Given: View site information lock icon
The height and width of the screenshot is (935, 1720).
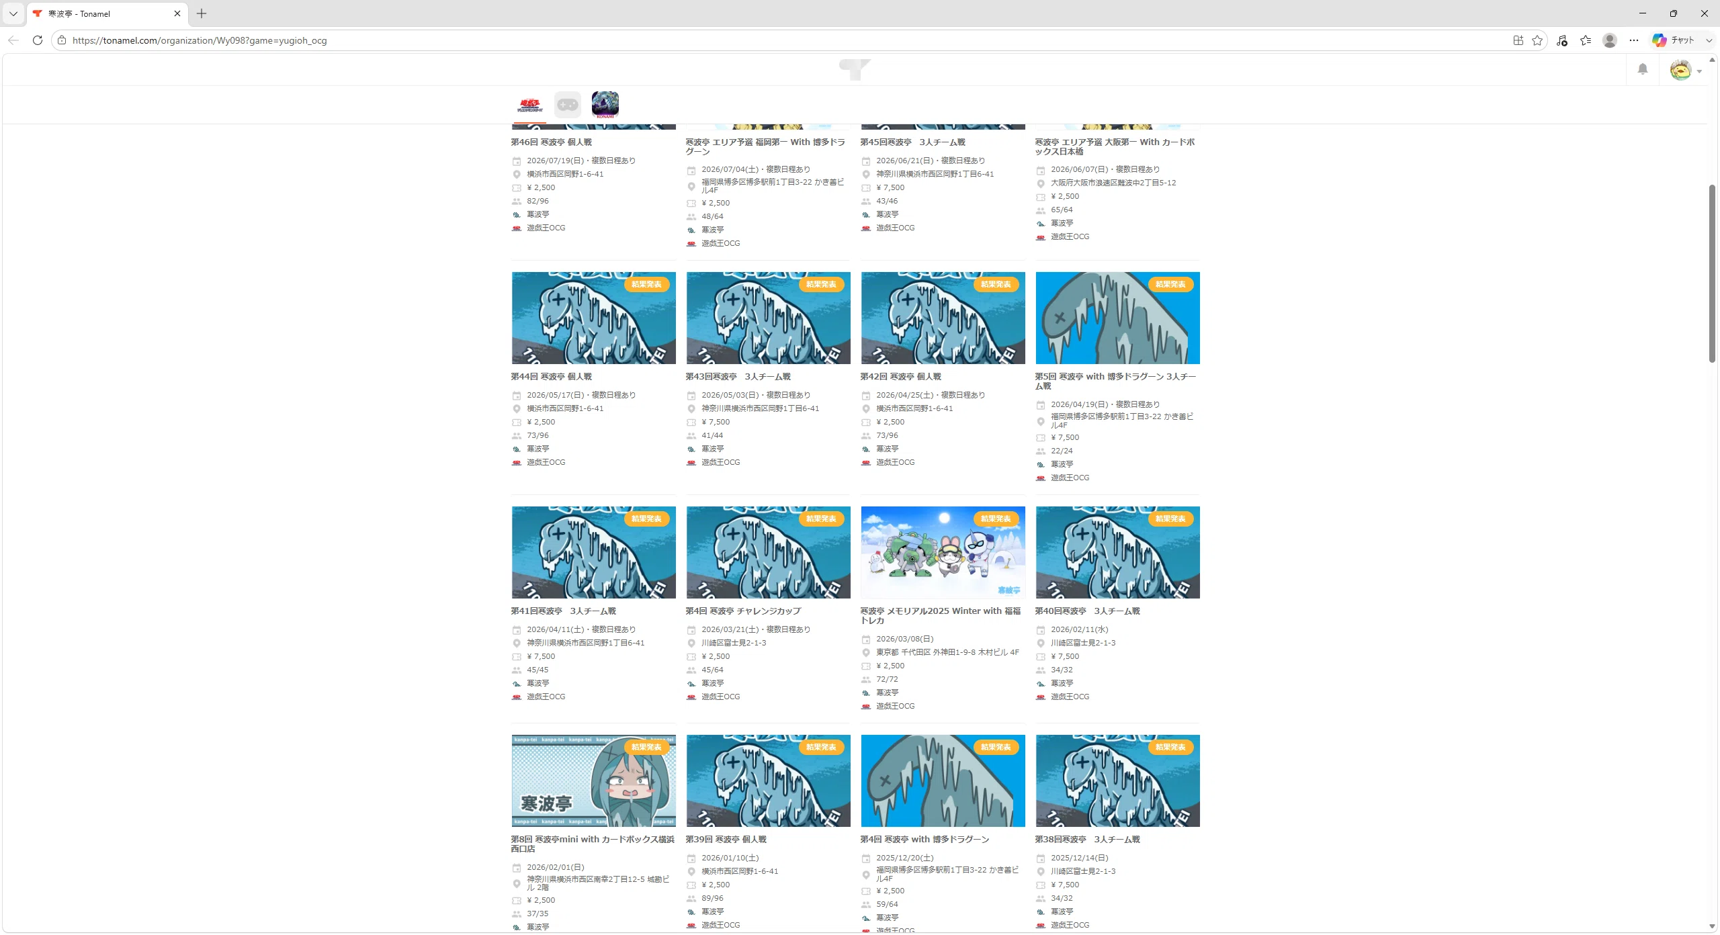Looking at the screenshot, I should (x=62, y=40).
